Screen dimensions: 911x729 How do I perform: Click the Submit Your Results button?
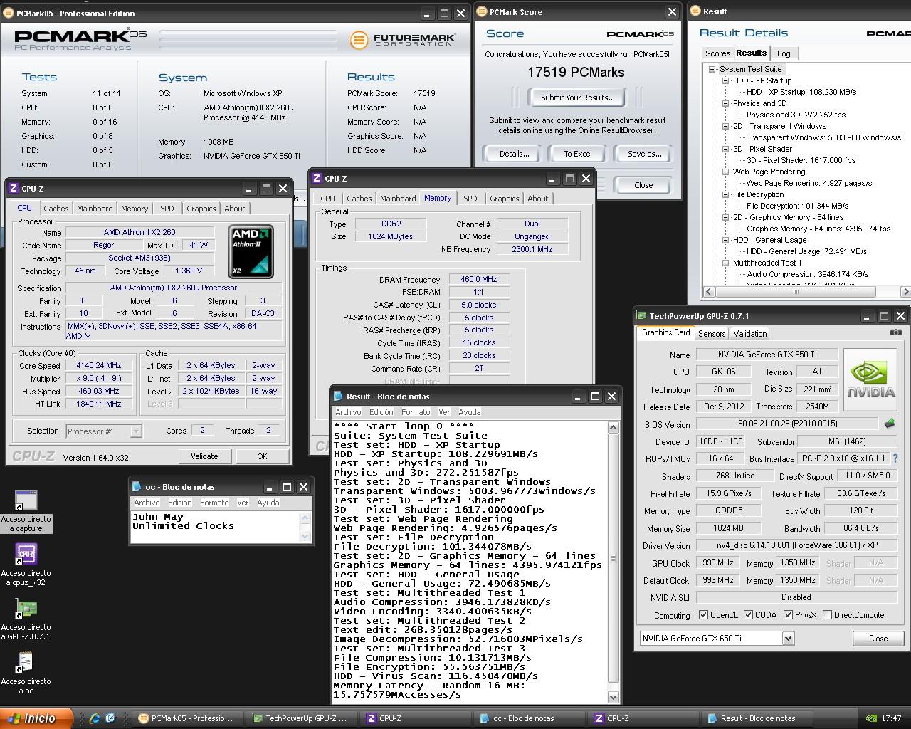[578, 98]
